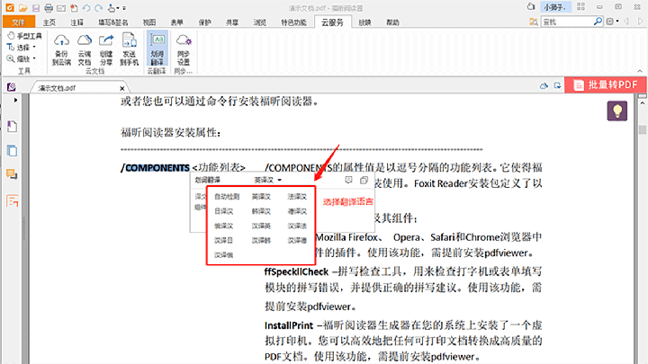Open the skin grid icon in title bar
Screen dimensions: 648x364
tap(580, 6)
